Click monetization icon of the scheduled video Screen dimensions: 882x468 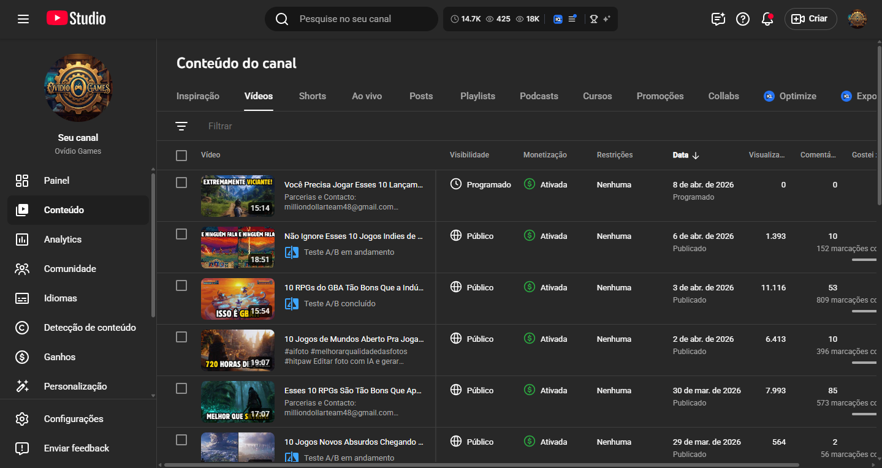[x=530, y=184]
